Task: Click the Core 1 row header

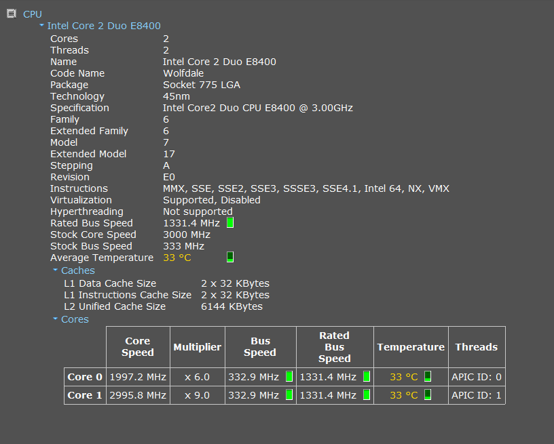Action: (x=85, y=395)
